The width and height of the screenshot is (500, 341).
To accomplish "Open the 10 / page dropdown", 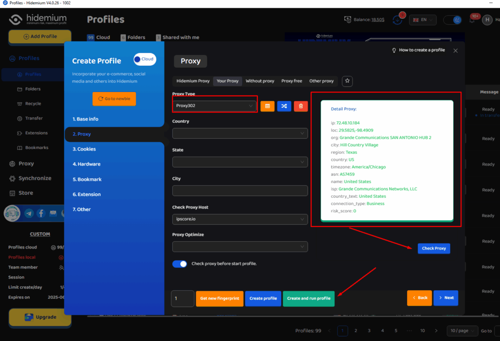I will click(462, 331).
